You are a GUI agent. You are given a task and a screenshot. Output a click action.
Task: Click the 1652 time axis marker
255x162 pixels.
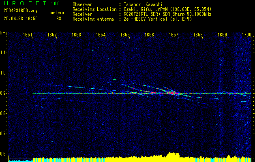coord(52,35)
